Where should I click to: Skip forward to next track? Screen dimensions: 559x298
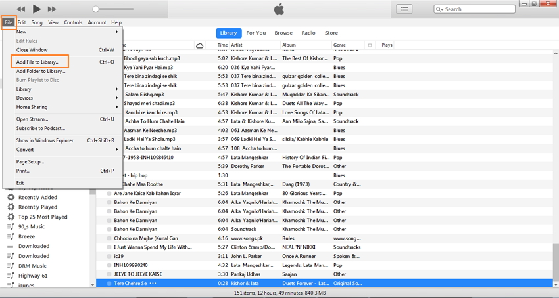(x=52, y=9)
